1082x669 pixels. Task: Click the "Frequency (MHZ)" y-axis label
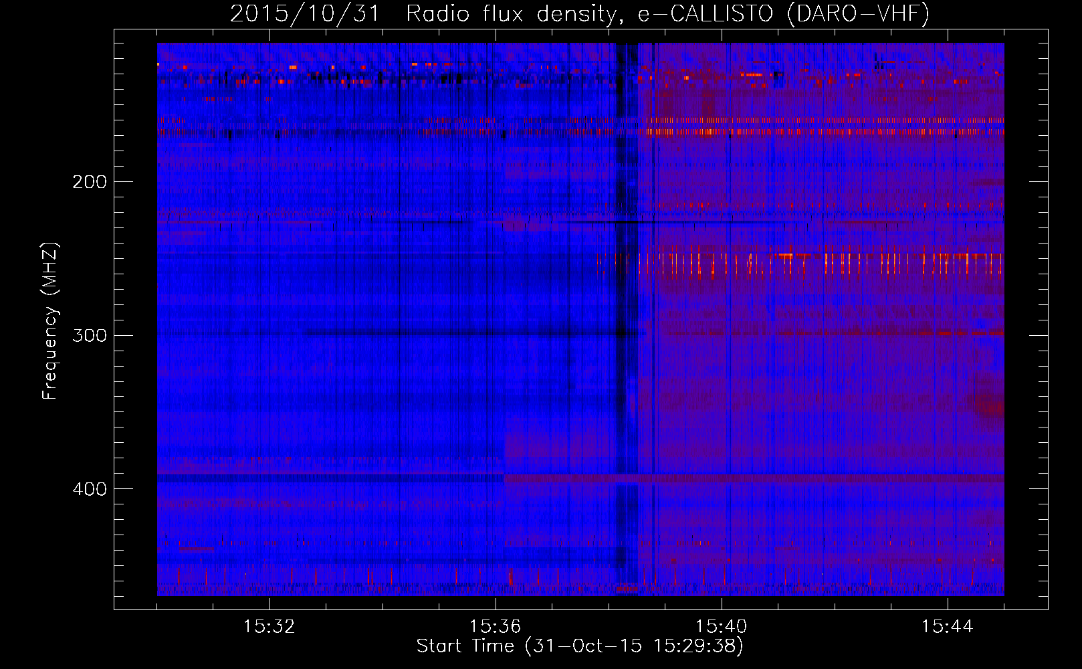click(x=50, y=321)
